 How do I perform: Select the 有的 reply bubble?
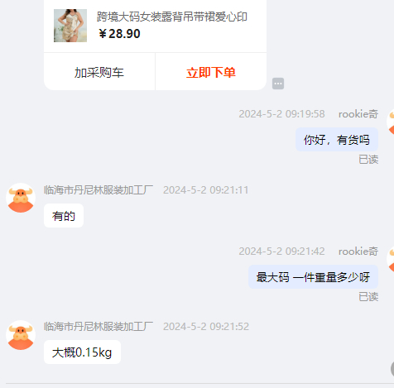coord(64,216)
